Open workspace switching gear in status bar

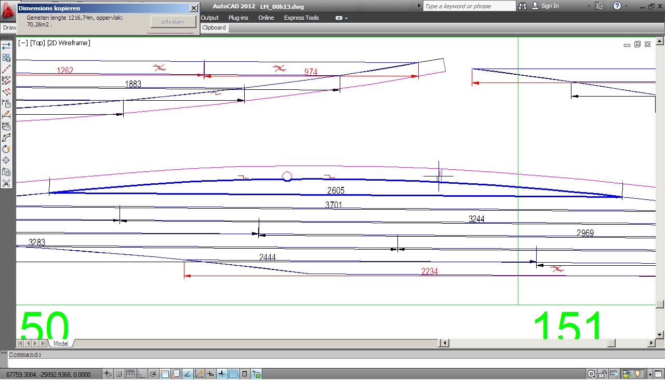click(591, 374)
